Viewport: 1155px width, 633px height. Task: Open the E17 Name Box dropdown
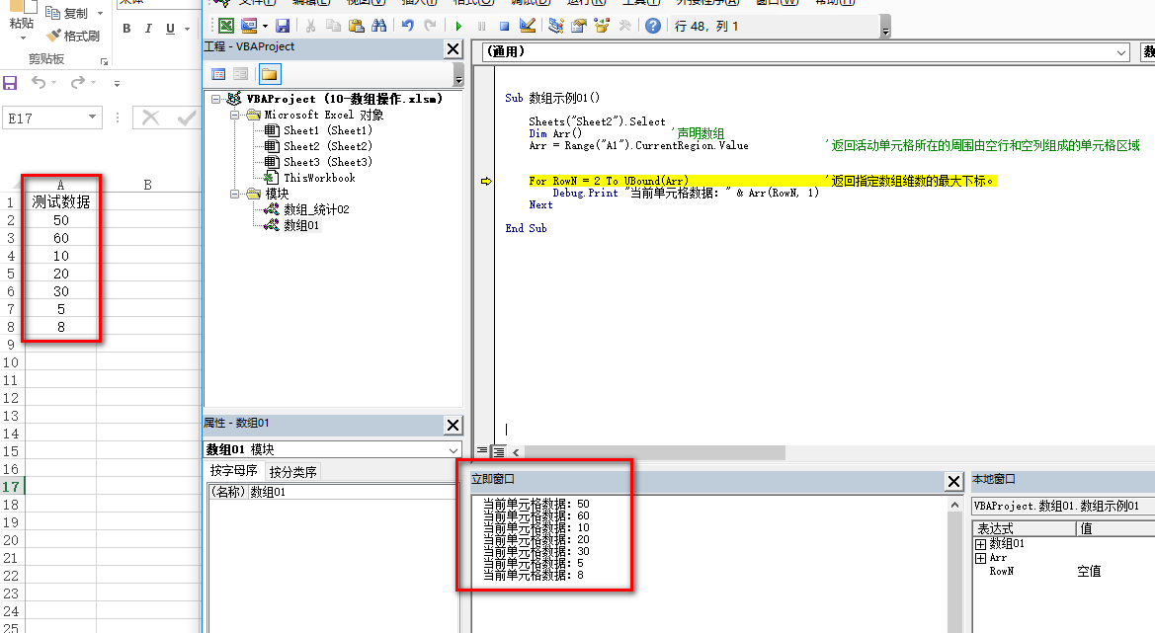point(93,118)
